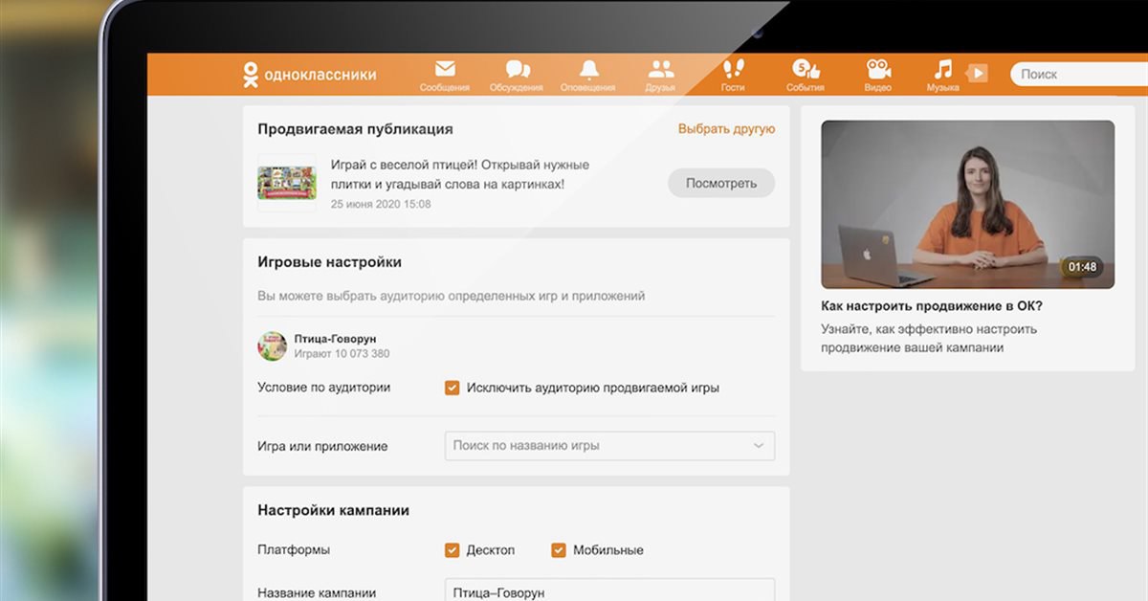Open Видео camera icon
1148x601 pixels.
point(878,69)
